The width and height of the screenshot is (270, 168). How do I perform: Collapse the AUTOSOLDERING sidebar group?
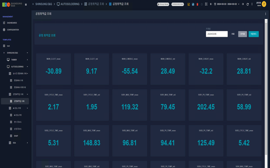coord(27,67)
